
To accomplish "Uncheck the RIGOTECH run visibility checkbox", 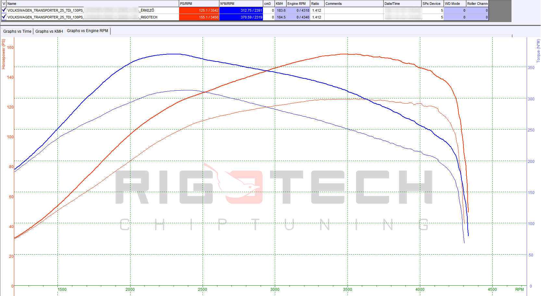I will pos(4,17).
